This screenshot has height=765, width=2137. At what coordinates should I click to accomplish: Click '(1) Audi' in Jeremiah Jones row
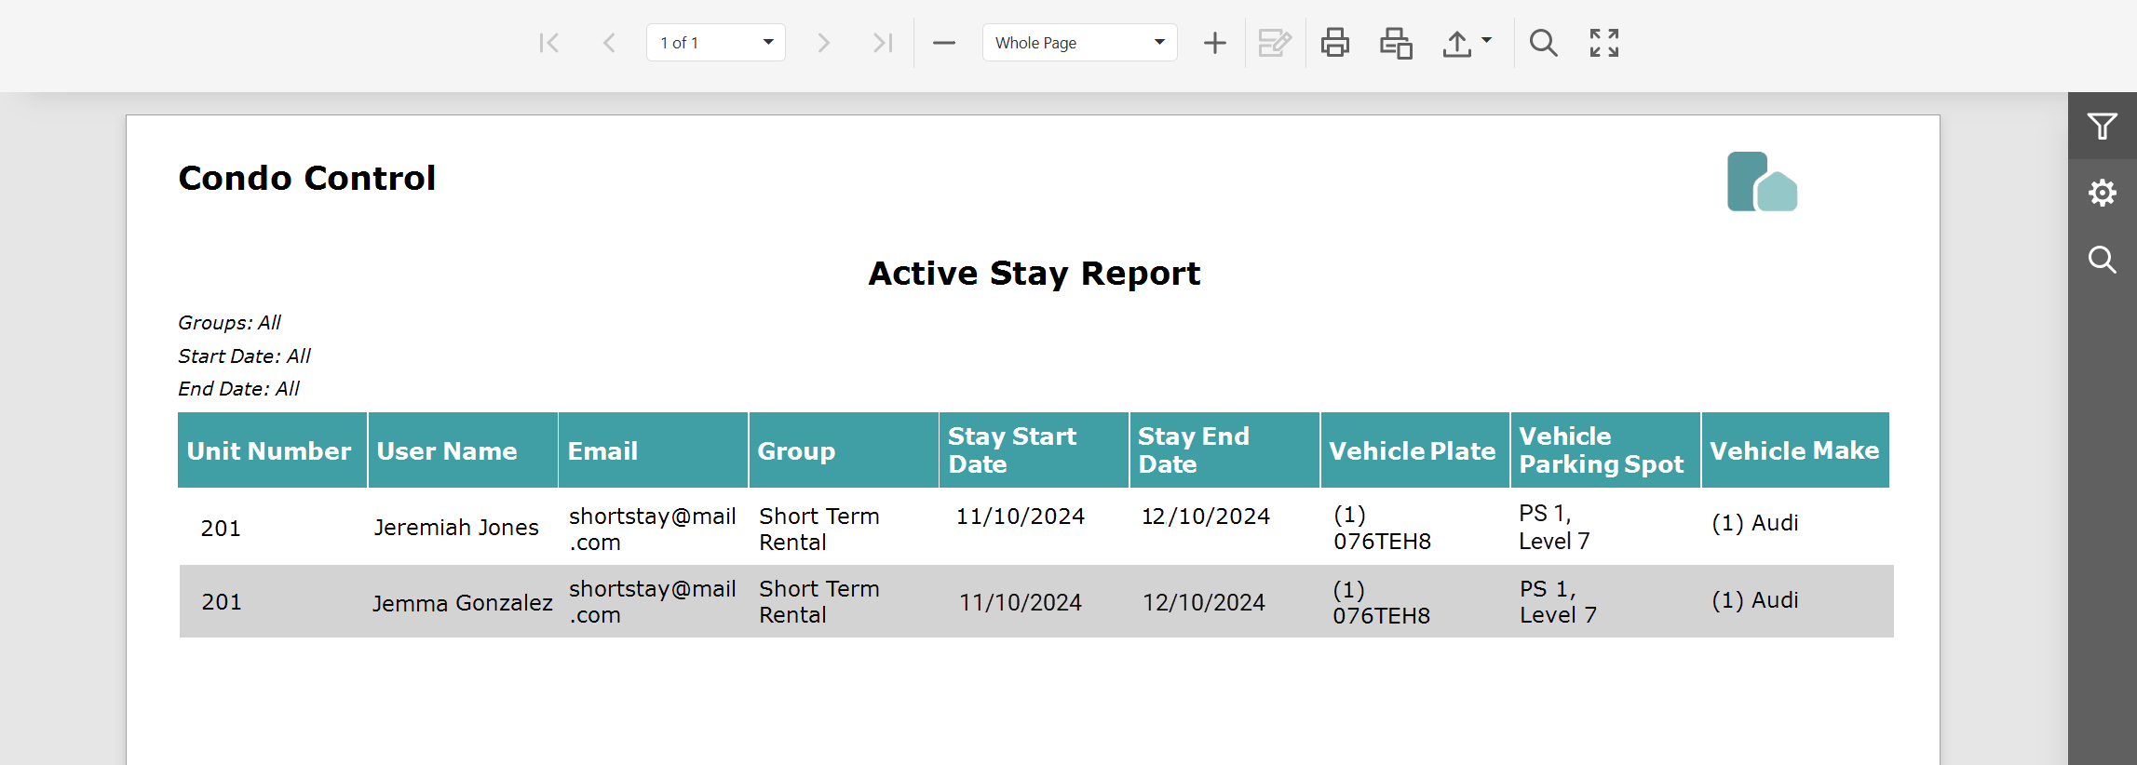pos(1755,523)
